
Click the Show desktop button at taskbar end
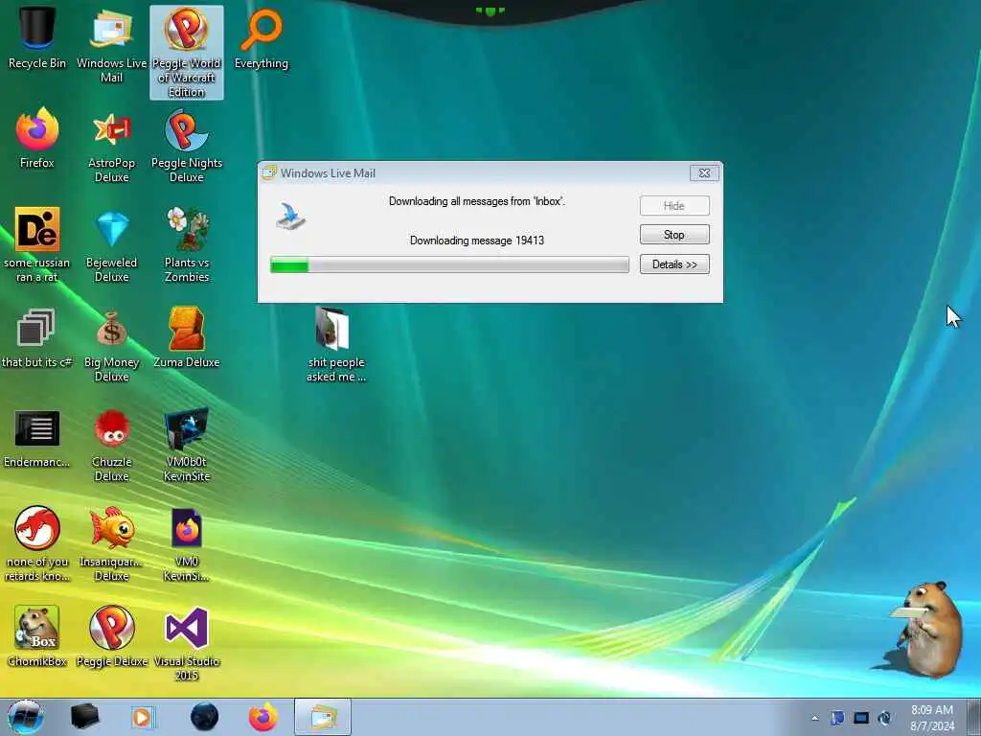click(x=974, y=717)
